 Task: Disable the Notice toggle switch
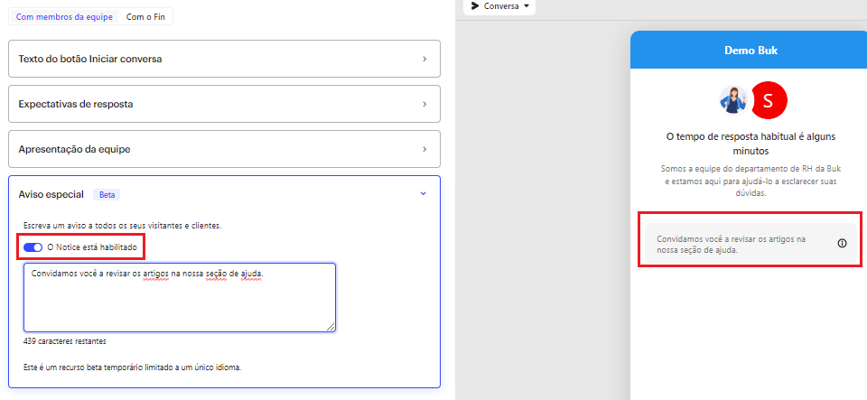(x=33, y=247)
